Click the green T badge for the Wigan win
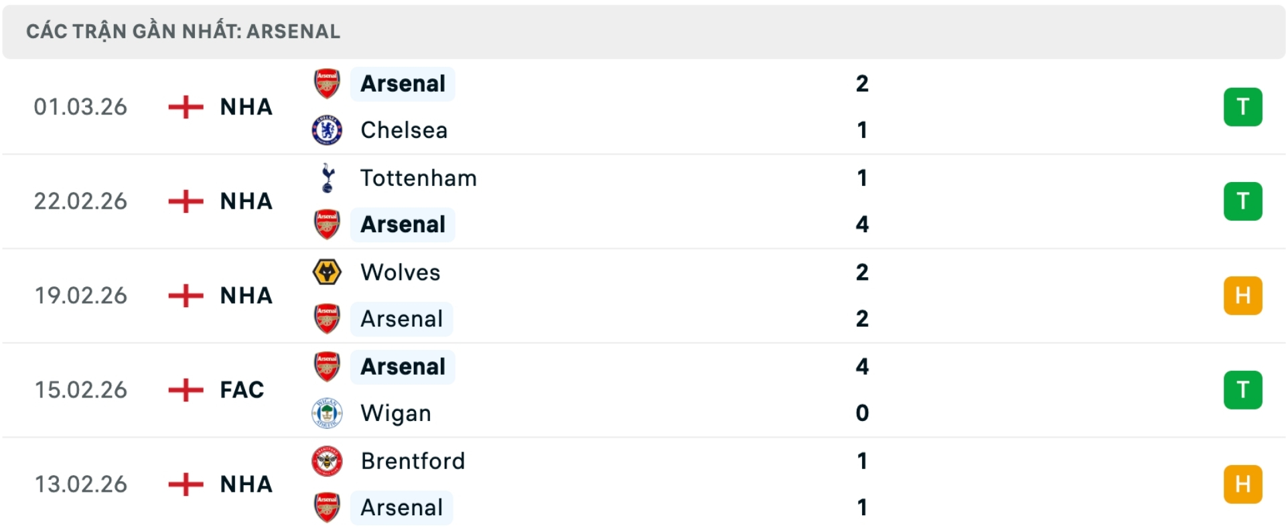1286x530 pixels. pyautogui.click(x=1243, y=390)
